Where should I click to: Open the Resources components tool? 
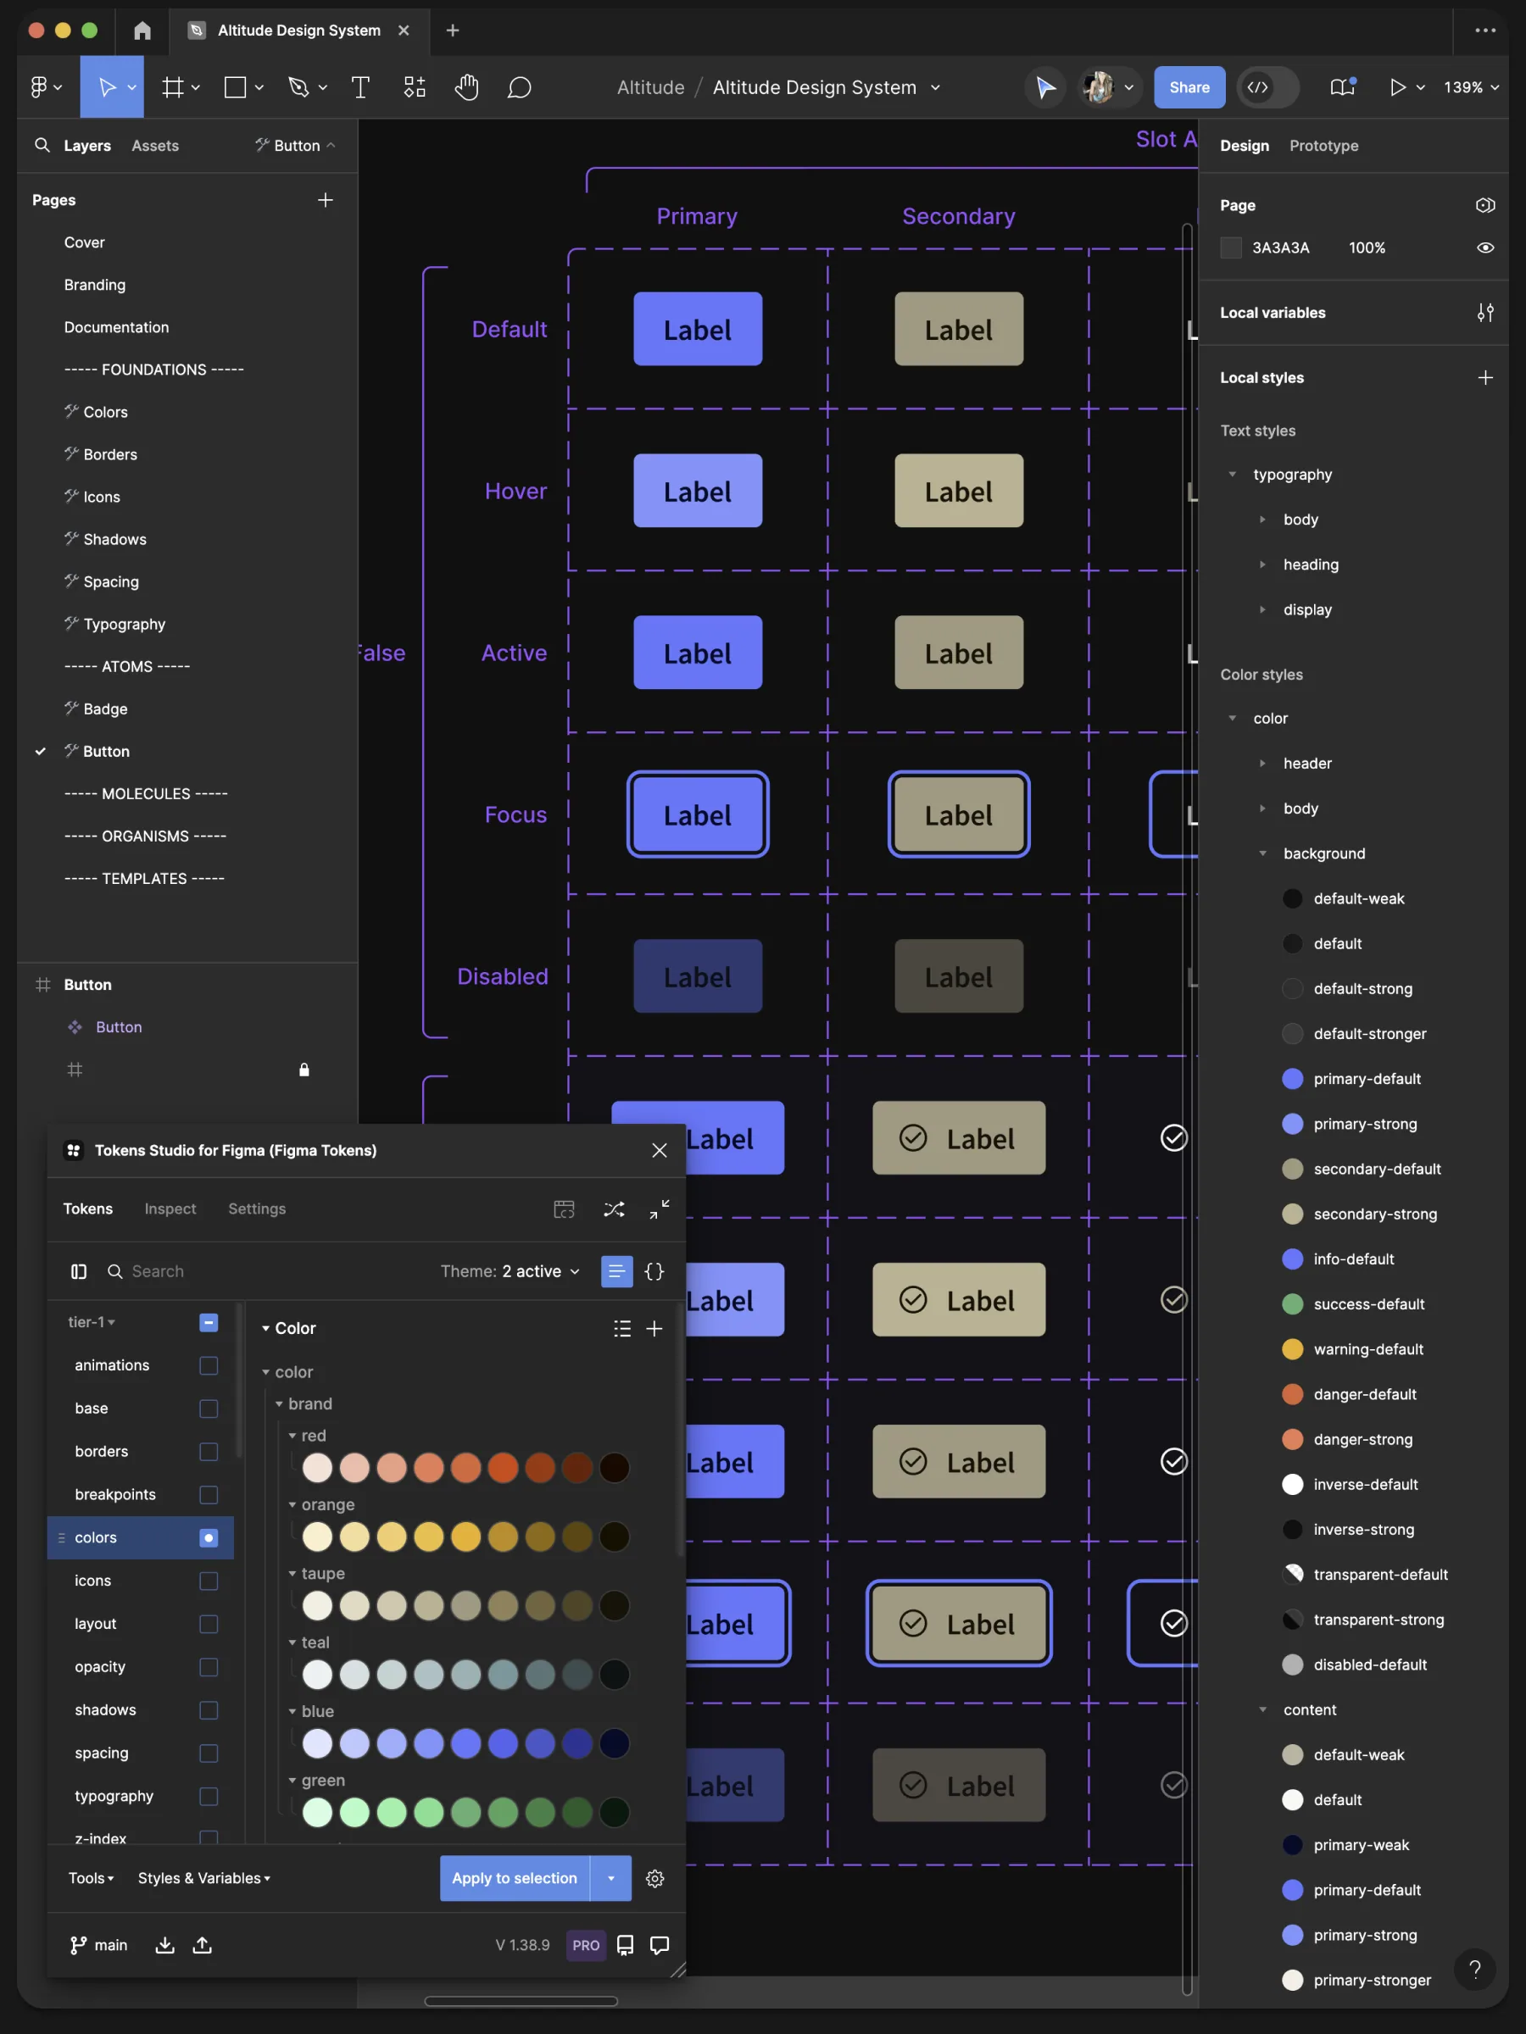(x=415, y=87)
